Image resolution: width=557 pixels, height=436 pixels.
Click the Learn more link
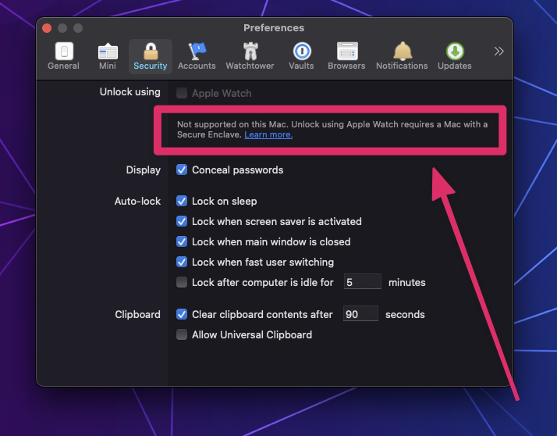click(x=268, y=134)
